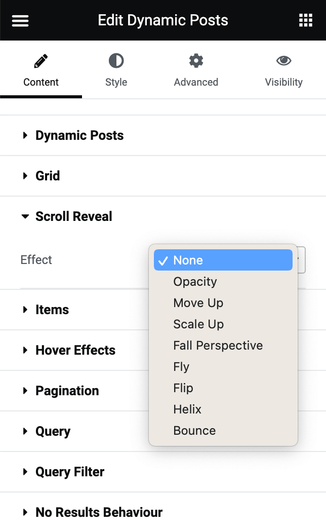Click the Style half-circle icon
This screenshot has width=326, height=530.
(x=116, y=62)
